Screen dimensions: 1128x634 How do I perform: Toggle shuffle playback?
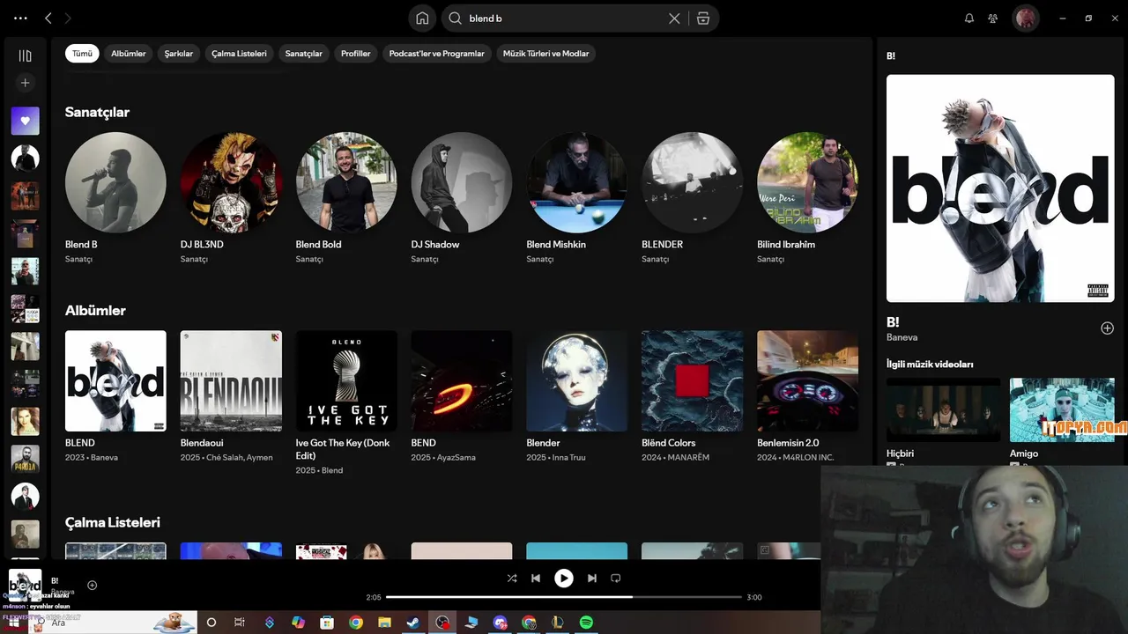(512, 579)
